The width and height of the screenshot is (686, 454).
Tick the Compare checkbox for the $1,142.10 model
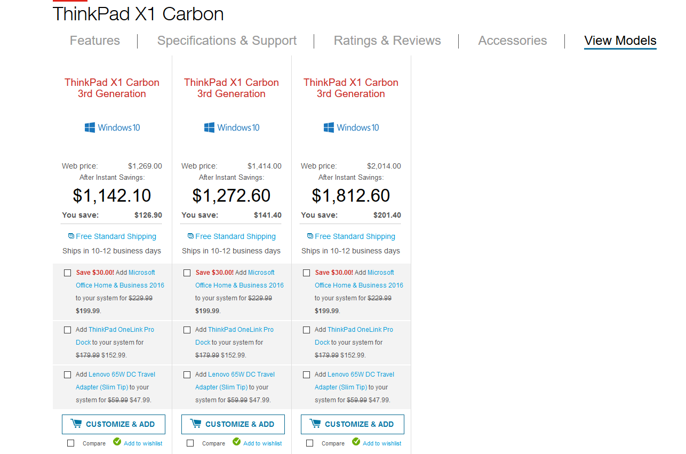71,443
